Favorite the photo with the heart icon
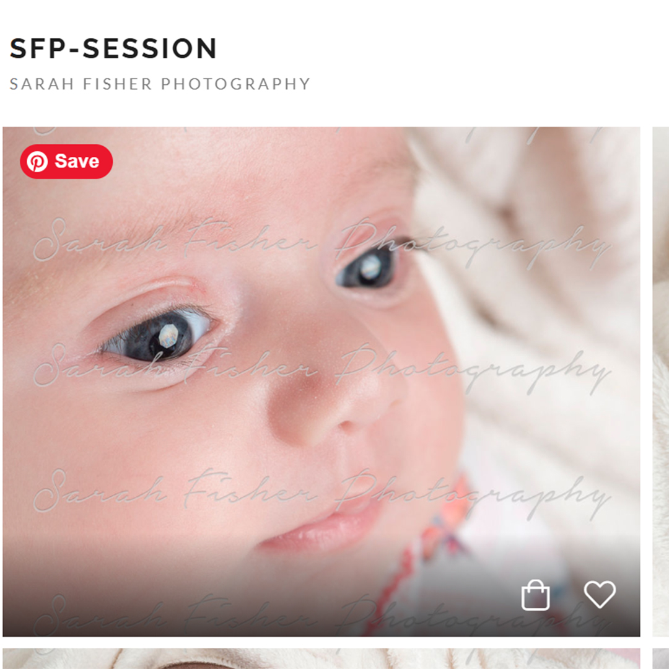669x669 pixels. pos(600,595)
